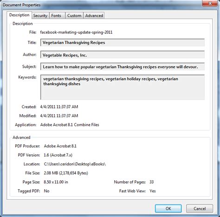Open the Fonts tab
The height and width of the screenshot is (217, 220).
(57, 16)
